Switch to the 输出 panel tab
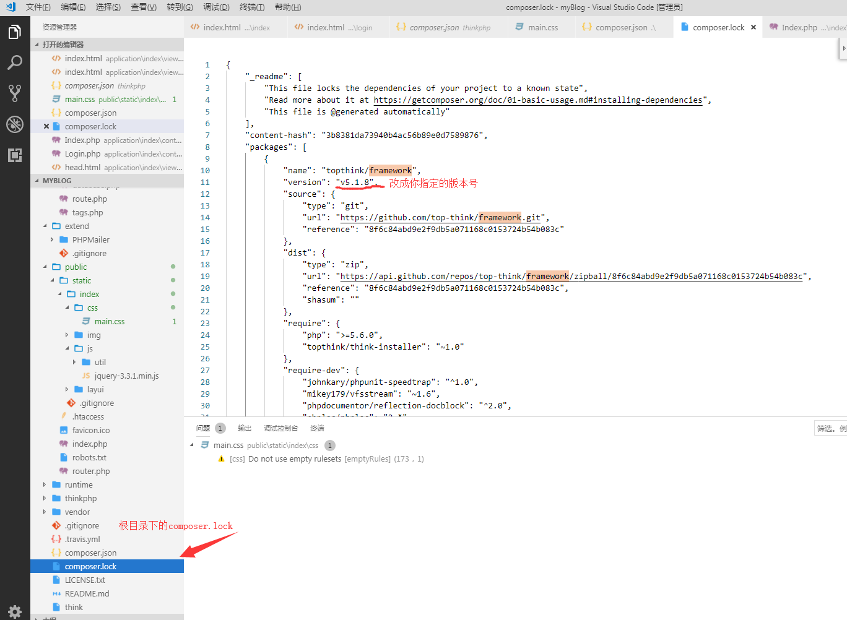Viewport: 847px width, 620px height. pyautogui.click(x=245, y=428)
